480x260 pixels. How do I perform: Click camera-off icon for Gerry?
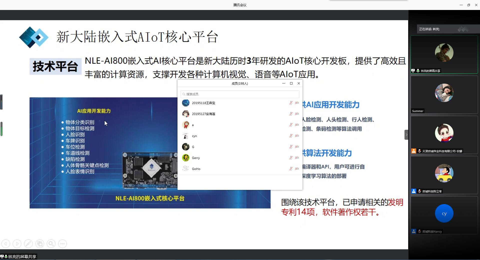click(297, 158)
